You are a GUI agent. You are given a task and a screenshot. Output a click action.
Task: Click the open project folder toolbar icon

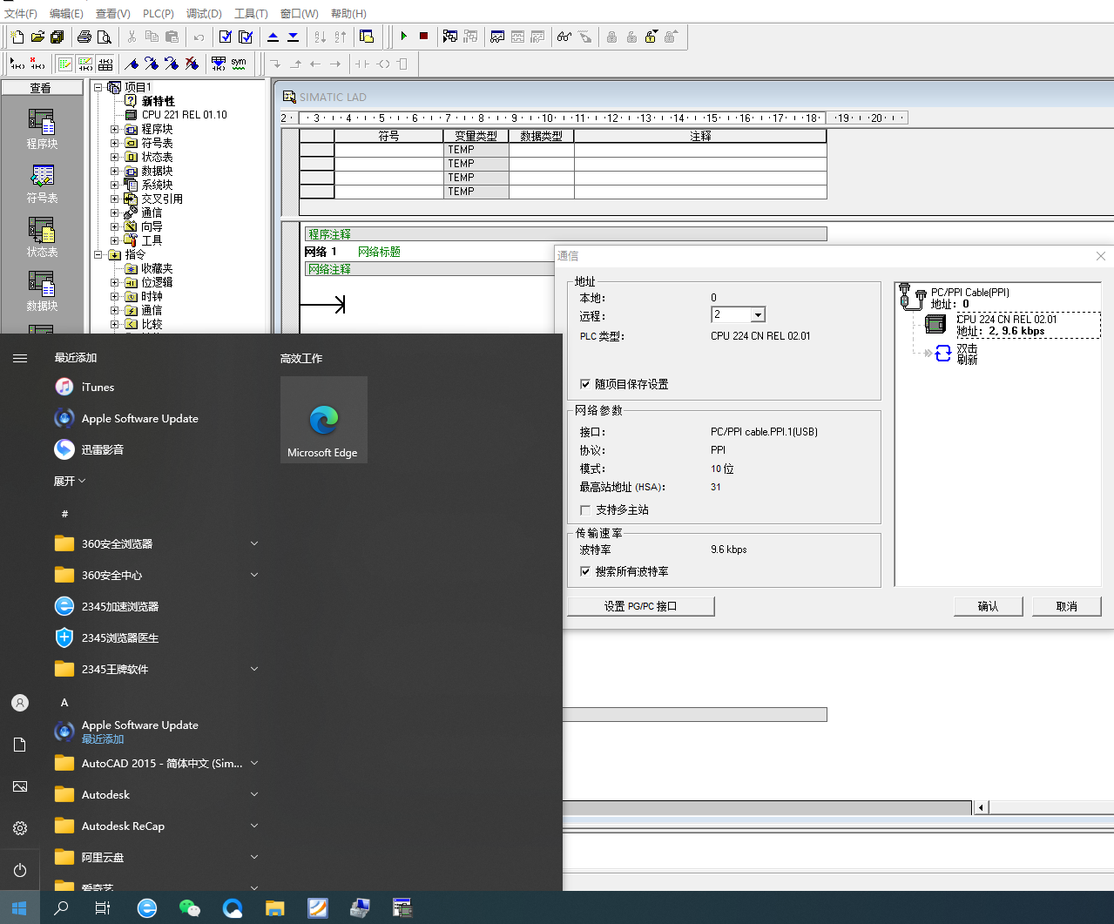tap(37, 37)
